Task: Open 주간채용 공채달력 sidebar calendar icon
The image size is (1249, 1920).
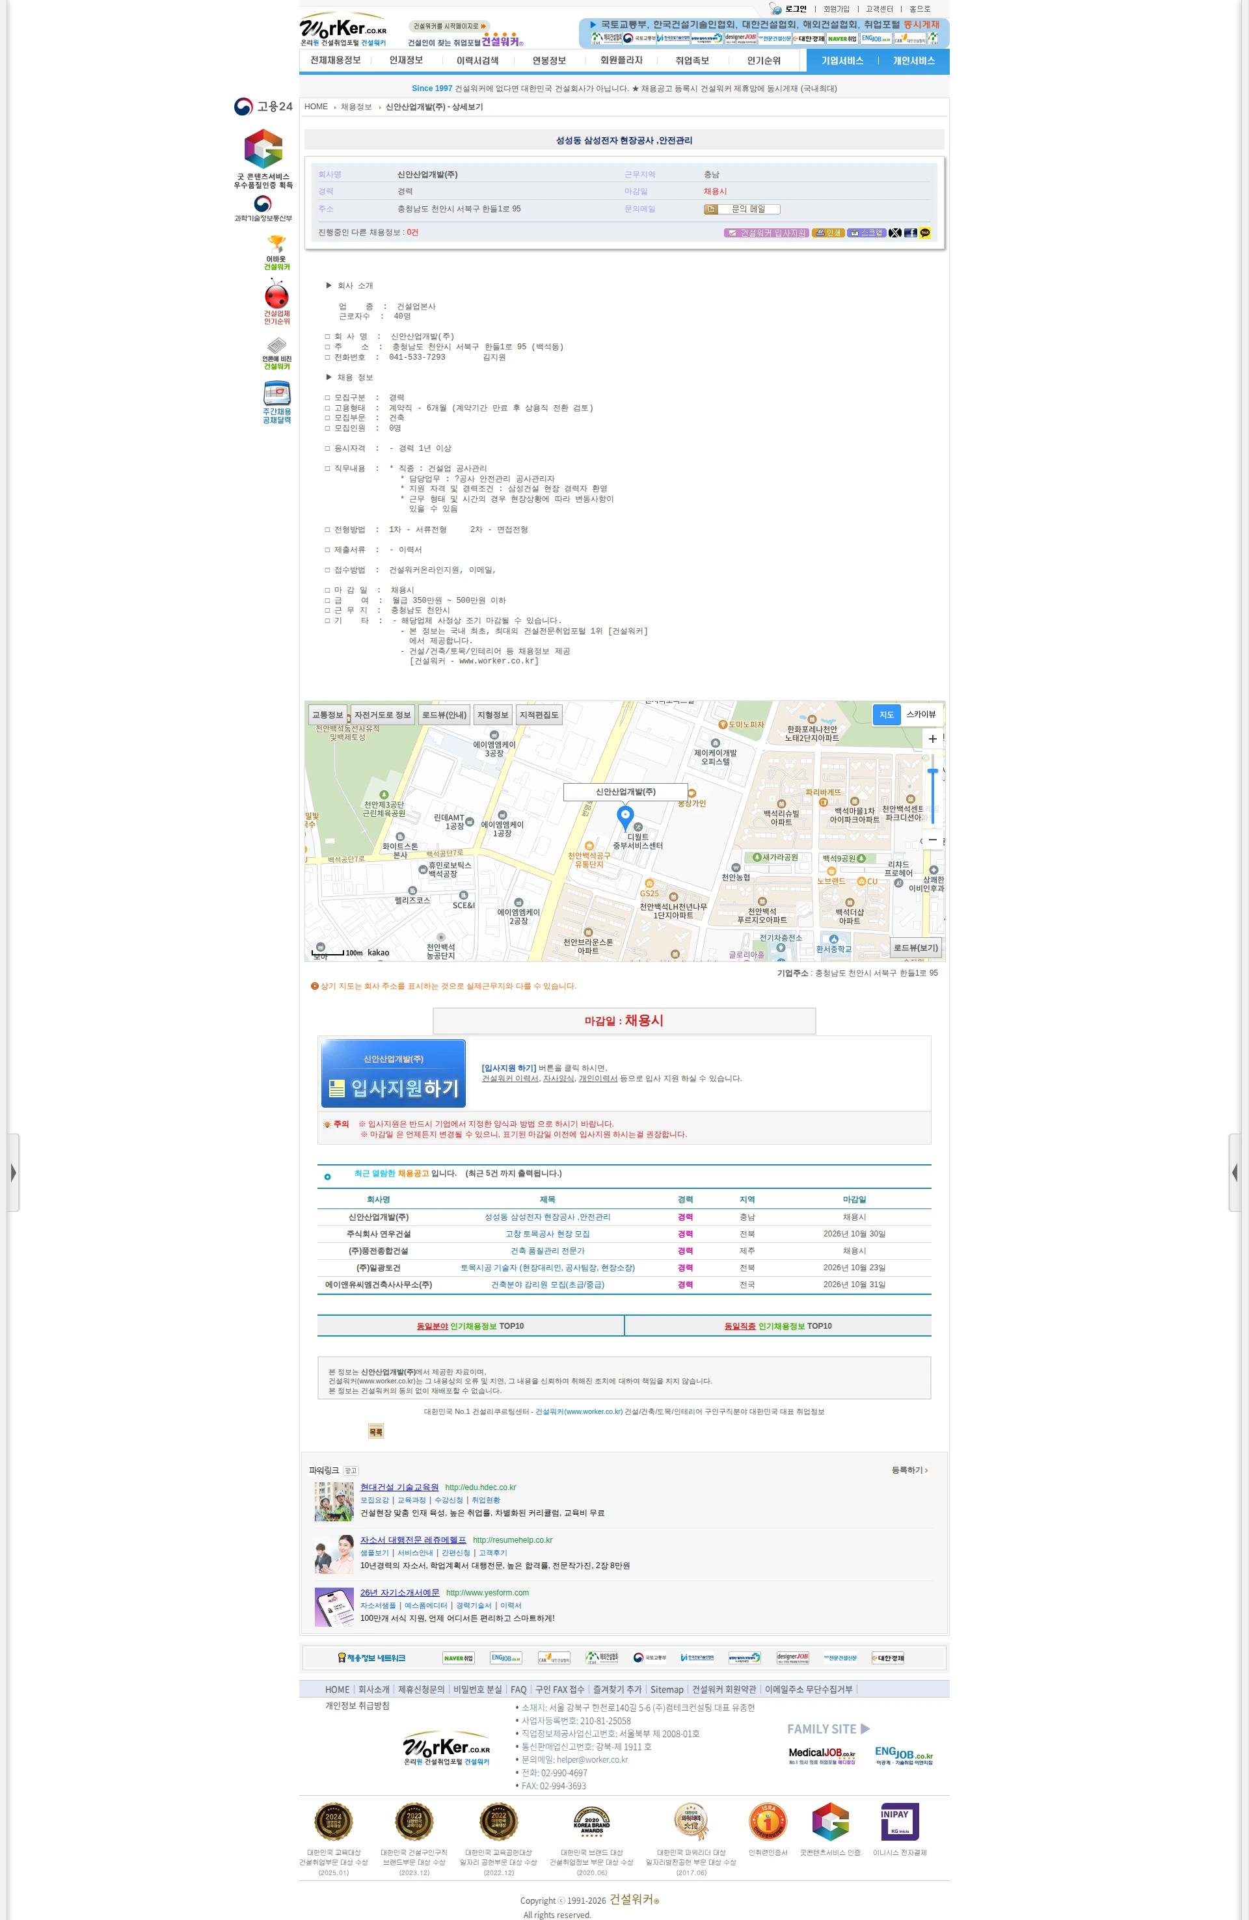Action: pos(276,402)
